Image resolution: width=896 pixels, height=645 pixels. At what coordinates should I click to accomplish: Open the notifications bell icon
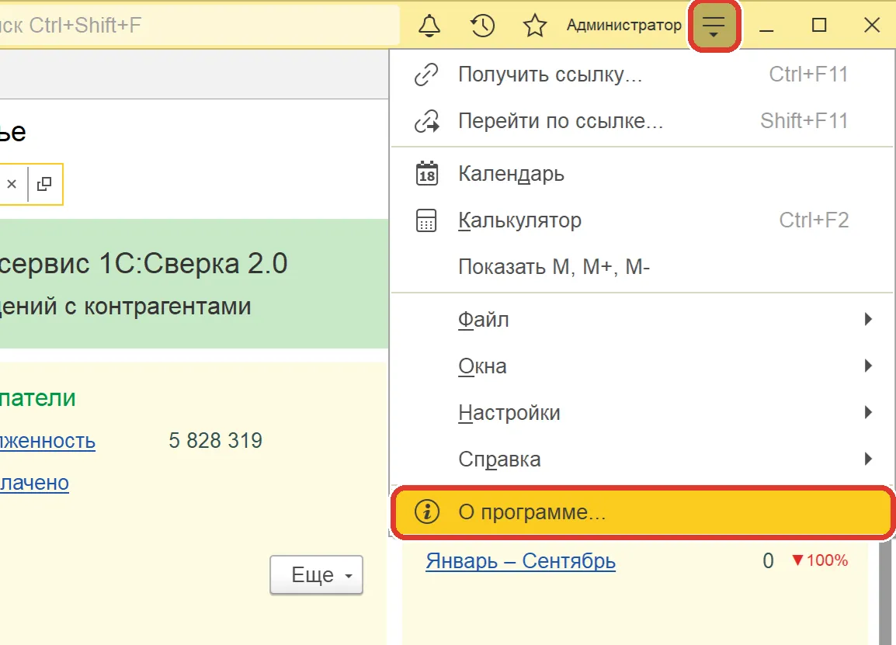pos(429,26)
